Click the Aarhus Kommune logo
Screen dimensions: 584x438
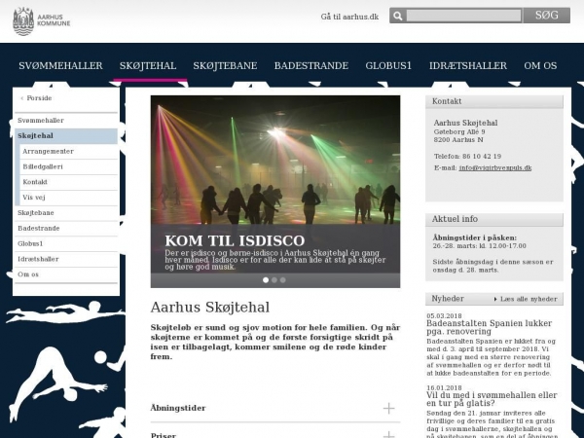(37, 20)
